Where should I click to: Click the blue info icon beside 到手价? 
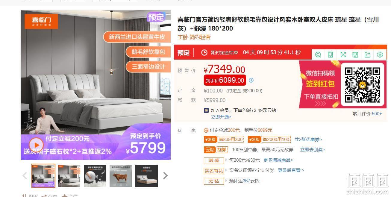(251, 80)
